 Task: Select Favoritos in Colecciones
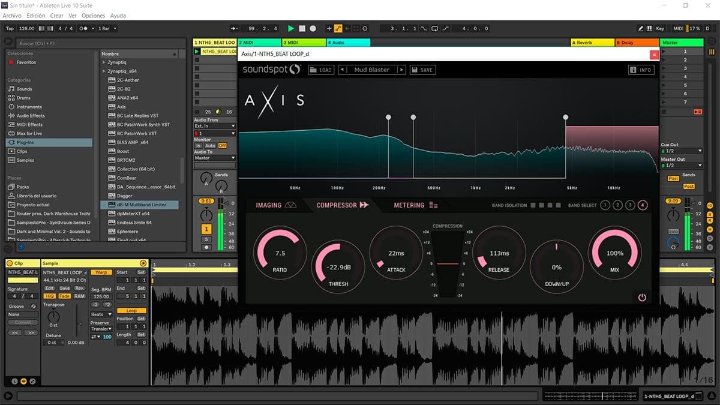[26, 62]
